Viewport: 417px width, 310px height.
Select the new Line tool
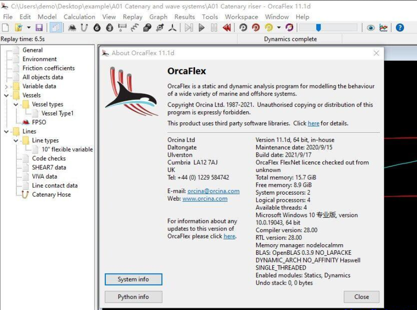[x=85, y=28]
